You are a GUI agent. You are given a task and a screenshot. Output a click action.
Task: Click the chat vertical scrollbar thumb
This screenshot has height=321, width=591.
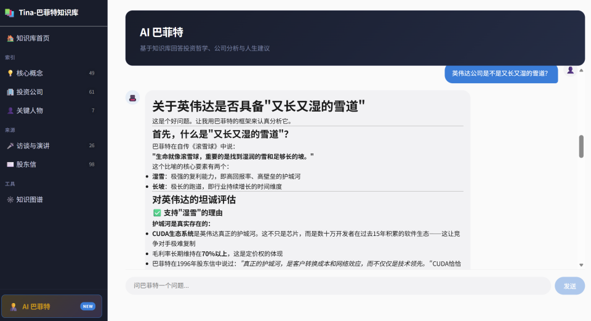click(x=581, y=147)
